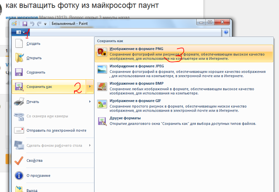Viewport: 279px width, 192px height.
Task: Click the Выход exit icon
Action: pos(19,189)
